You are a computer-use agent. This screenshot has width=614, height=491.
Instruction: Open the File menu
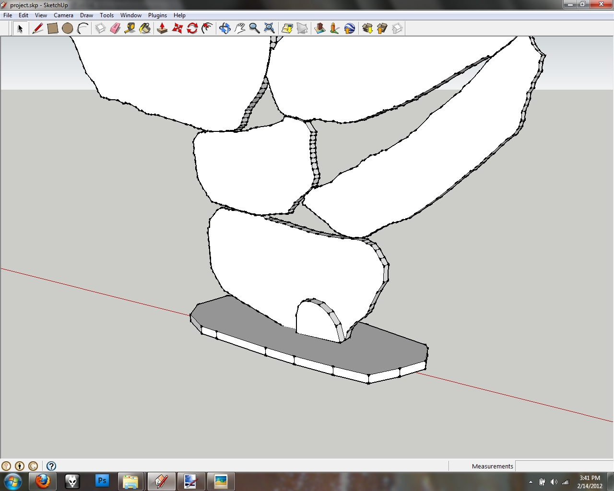(8, 15)
